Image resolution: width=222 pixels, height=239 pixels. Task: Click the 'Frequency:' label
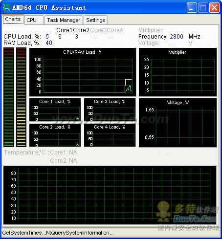pos(153,37)
